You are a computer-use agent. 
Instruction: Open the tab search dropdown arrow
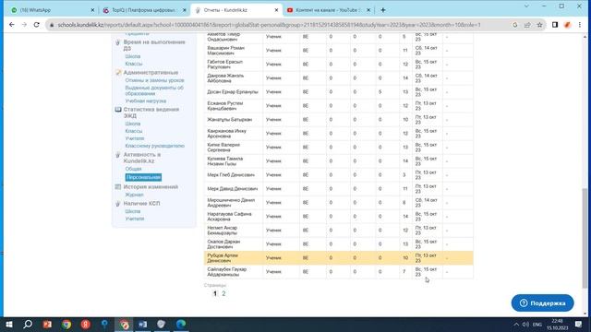[x=526, y=6]
